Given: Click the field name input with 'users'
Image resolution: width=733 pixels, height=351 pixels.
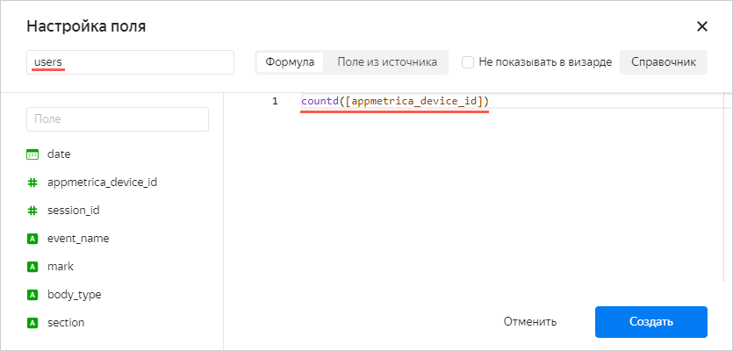Looking at the screenshot, I should coord(130,62).
